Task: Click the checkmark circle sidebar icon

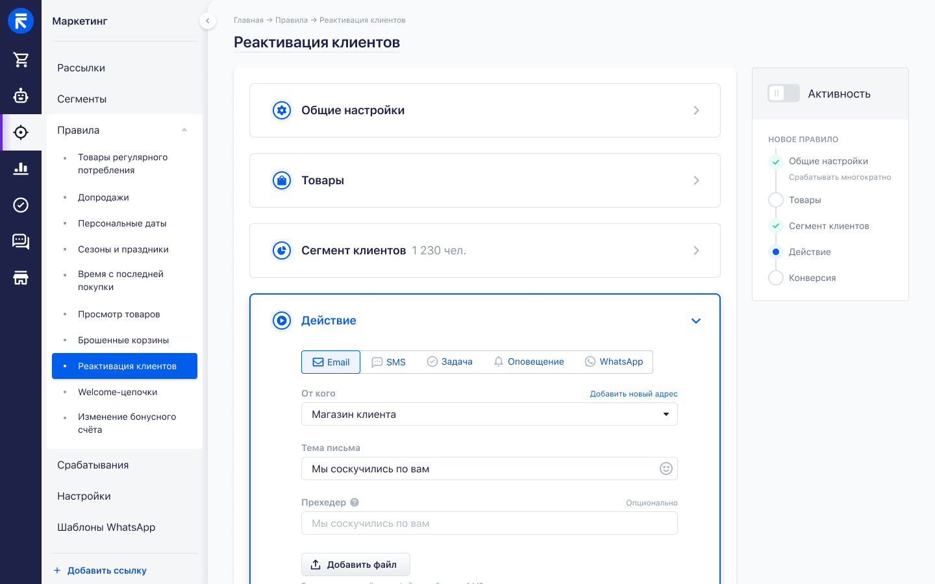Action: click(x=21, y=205)
